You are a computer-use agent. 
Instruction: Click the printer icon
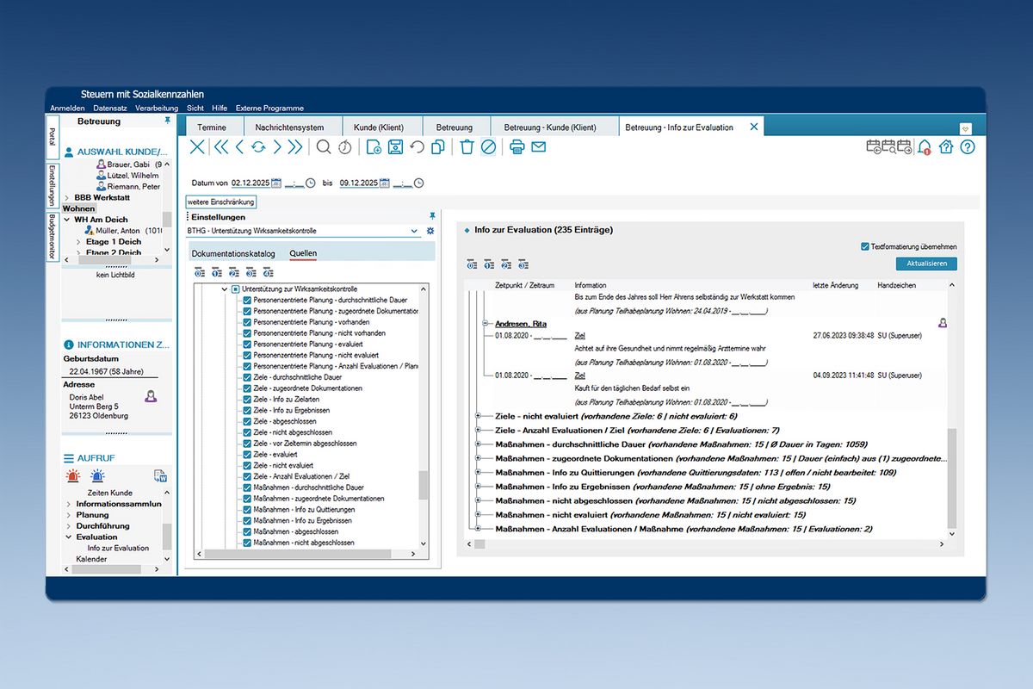(x=516, y=147)
